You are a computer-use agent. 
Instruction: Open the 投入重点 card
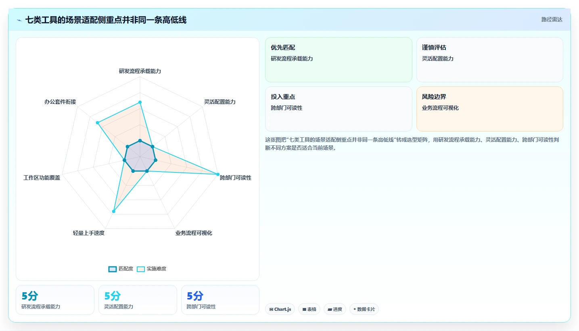coord(339,109)
